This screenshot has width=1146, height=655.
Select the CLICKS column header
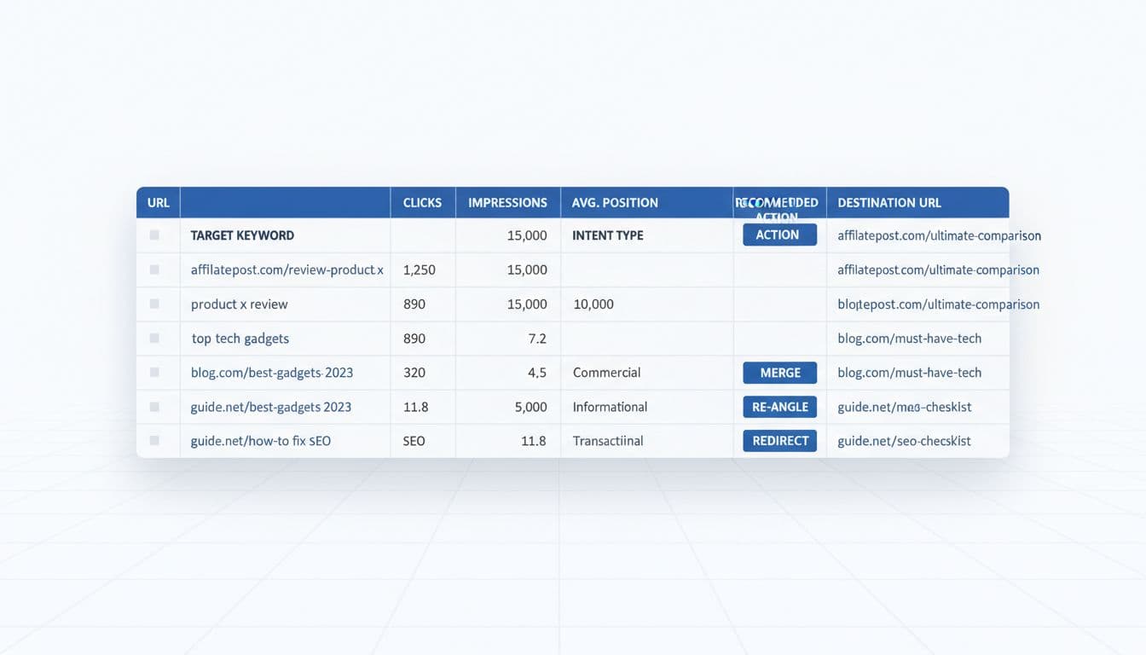click(421, 202)
